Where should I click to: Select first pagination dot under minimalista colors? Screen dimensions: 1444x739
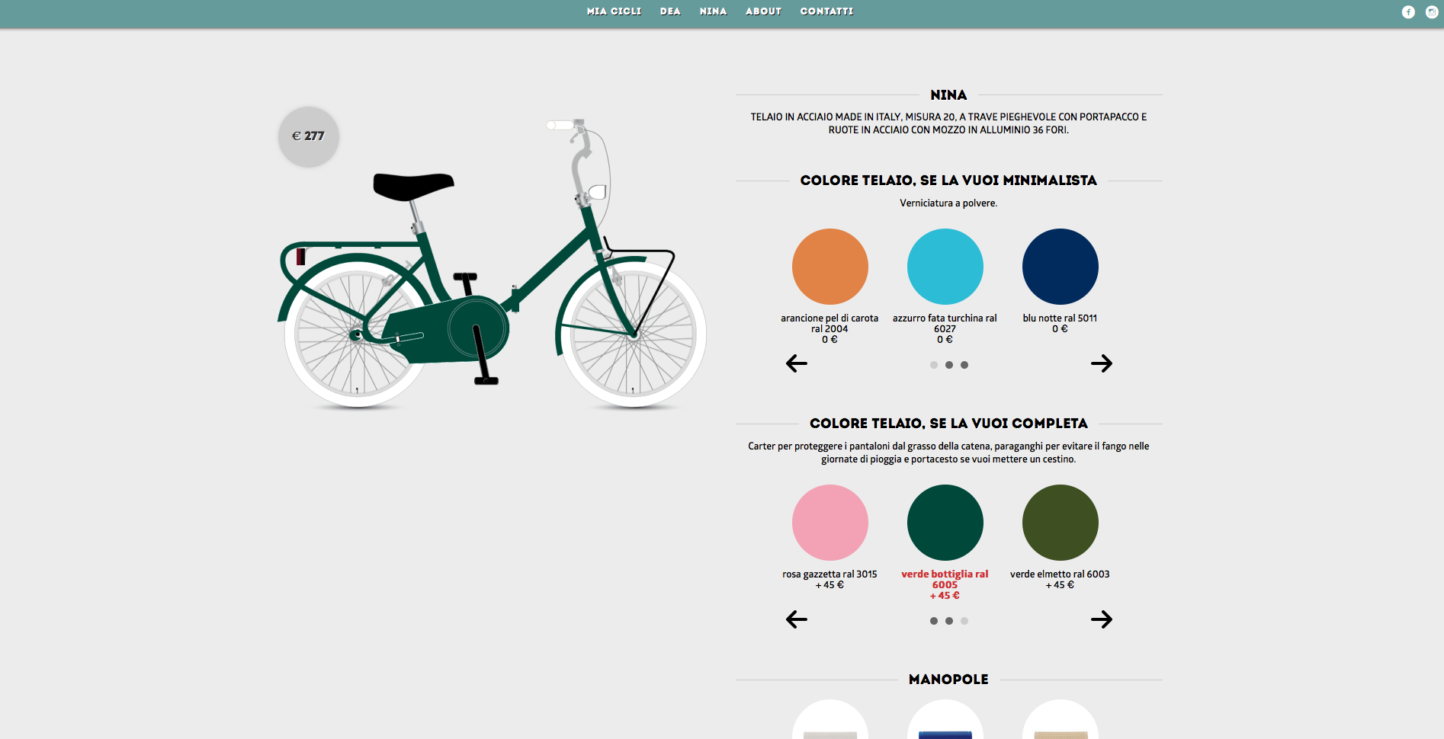click(x=933, y=365)
